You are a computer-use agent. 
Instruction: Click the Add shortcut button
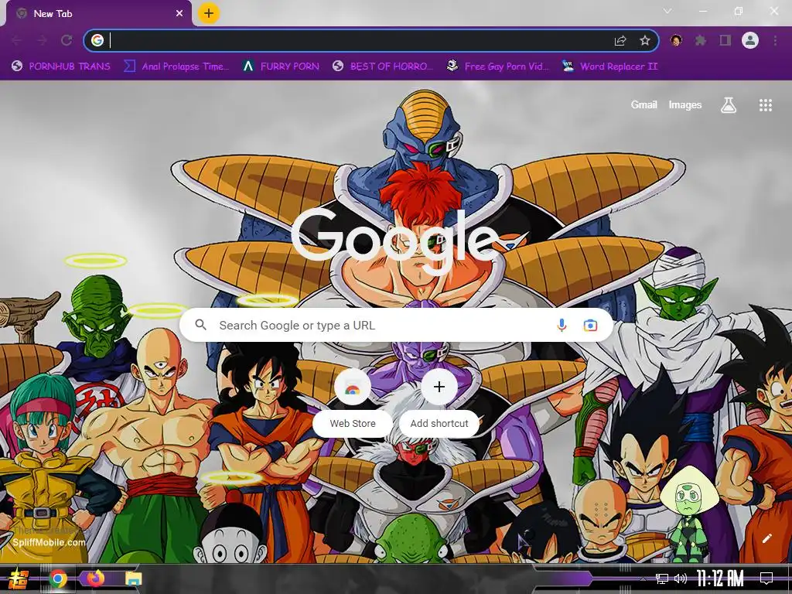(439, 402)
